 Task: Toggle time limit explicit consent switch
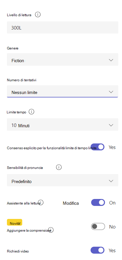[x=97, y=147]
